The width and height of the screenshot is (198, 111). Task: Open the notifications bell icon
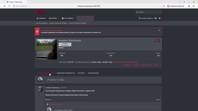point(160,18)
